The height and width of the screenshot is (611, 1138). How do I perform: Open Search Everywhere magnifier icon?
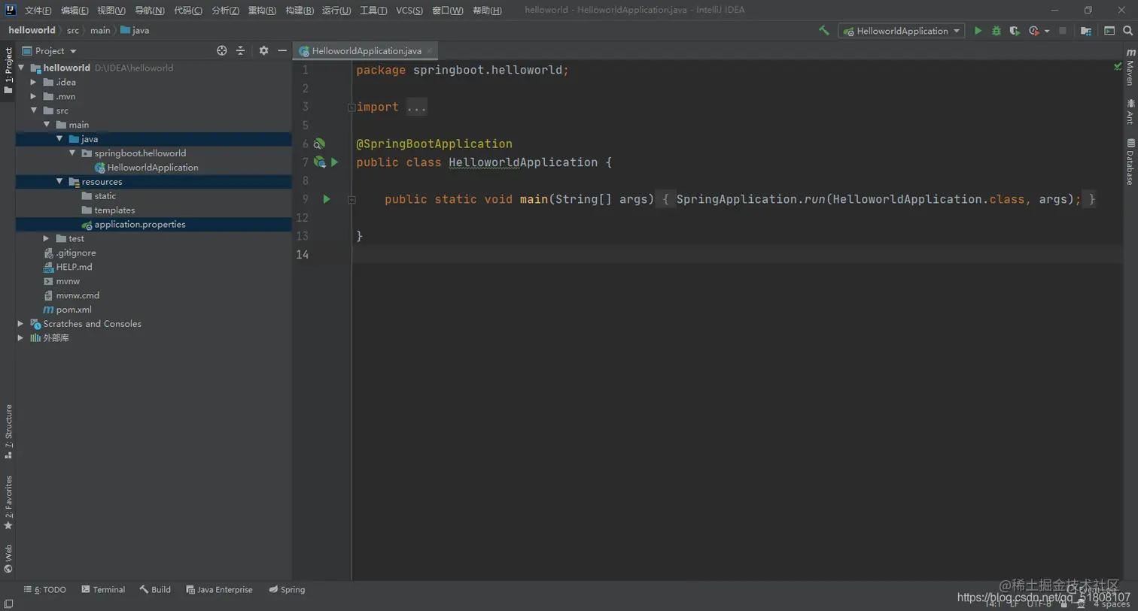[x=1127, y=31]
